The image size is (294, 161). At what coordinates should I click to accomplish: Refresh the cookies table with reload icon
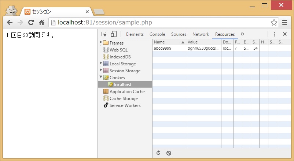coord(158,153)
